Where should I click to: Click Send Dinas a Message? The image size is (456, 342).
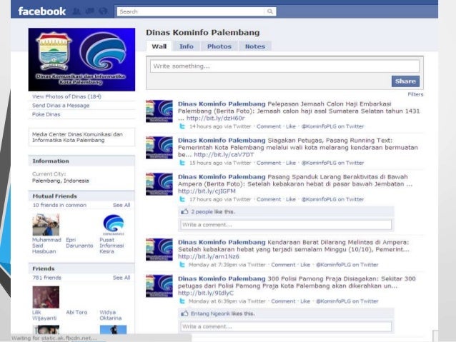[x=61, y=106]
